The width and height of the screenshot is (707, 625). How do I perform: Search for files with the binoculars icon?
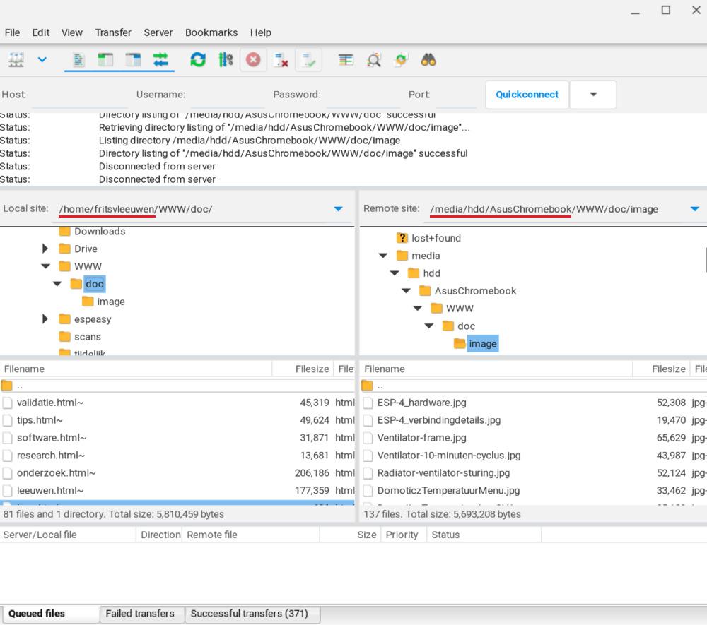pos(428,60)
